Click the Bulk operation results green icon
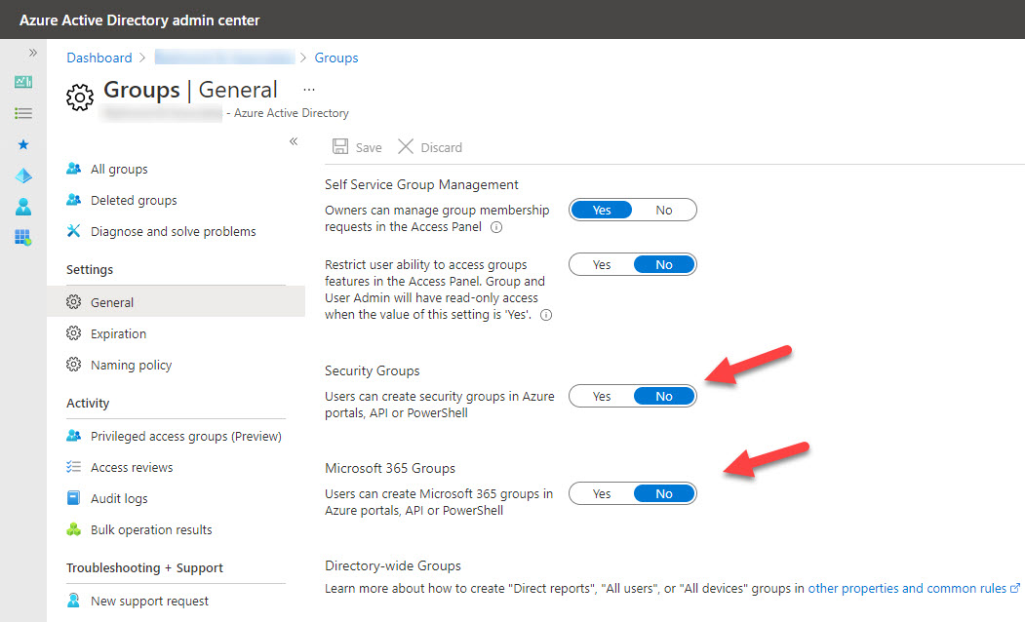The height and width of the screenshot is (622, 1025). tap(74, 529)
